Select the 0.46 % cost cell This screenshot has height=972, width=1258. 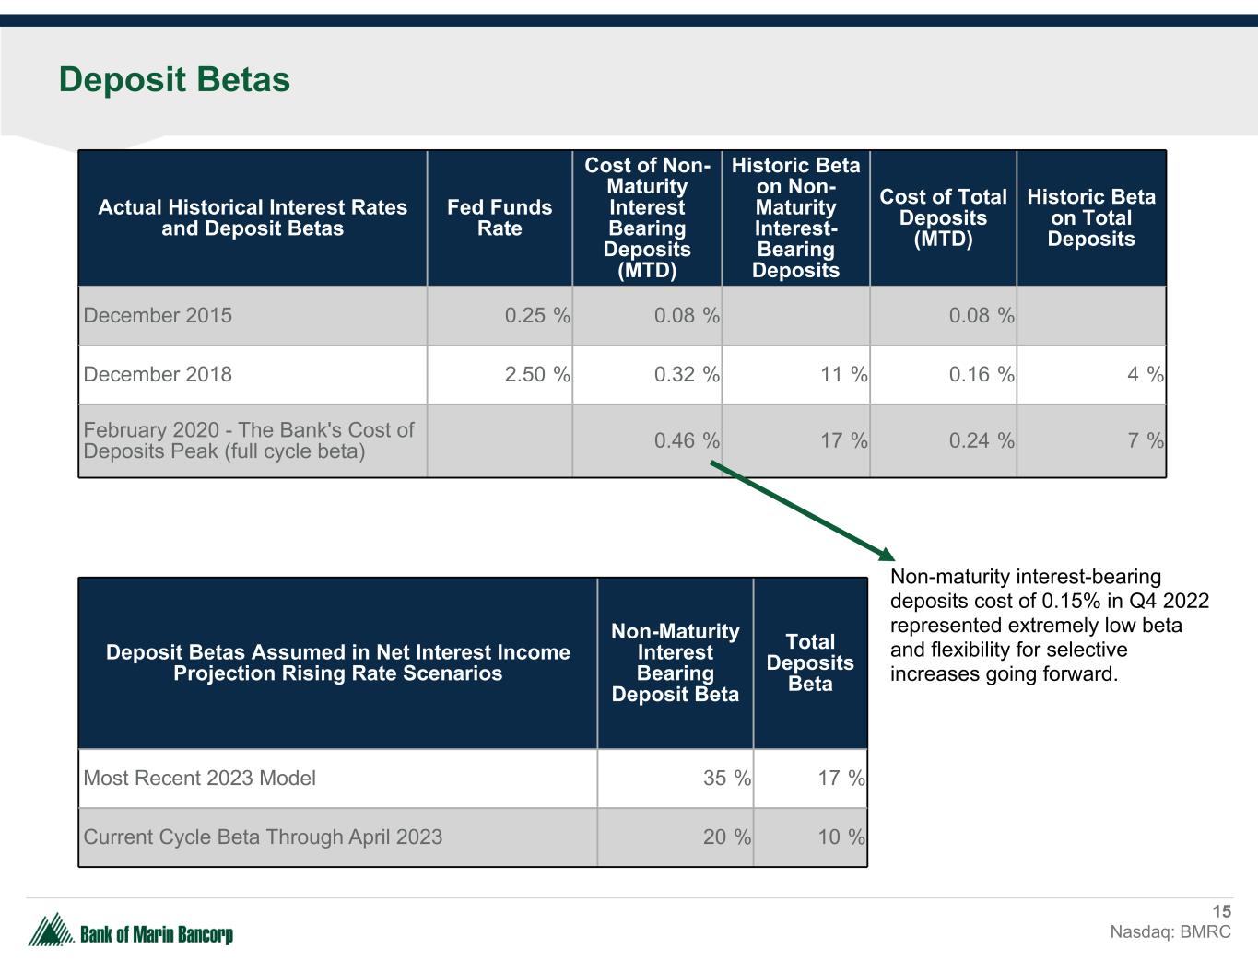tap(686, 440)
